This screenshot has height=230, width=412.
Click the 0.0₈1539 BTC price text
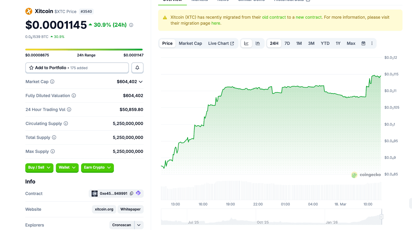(x=37, y=37)
